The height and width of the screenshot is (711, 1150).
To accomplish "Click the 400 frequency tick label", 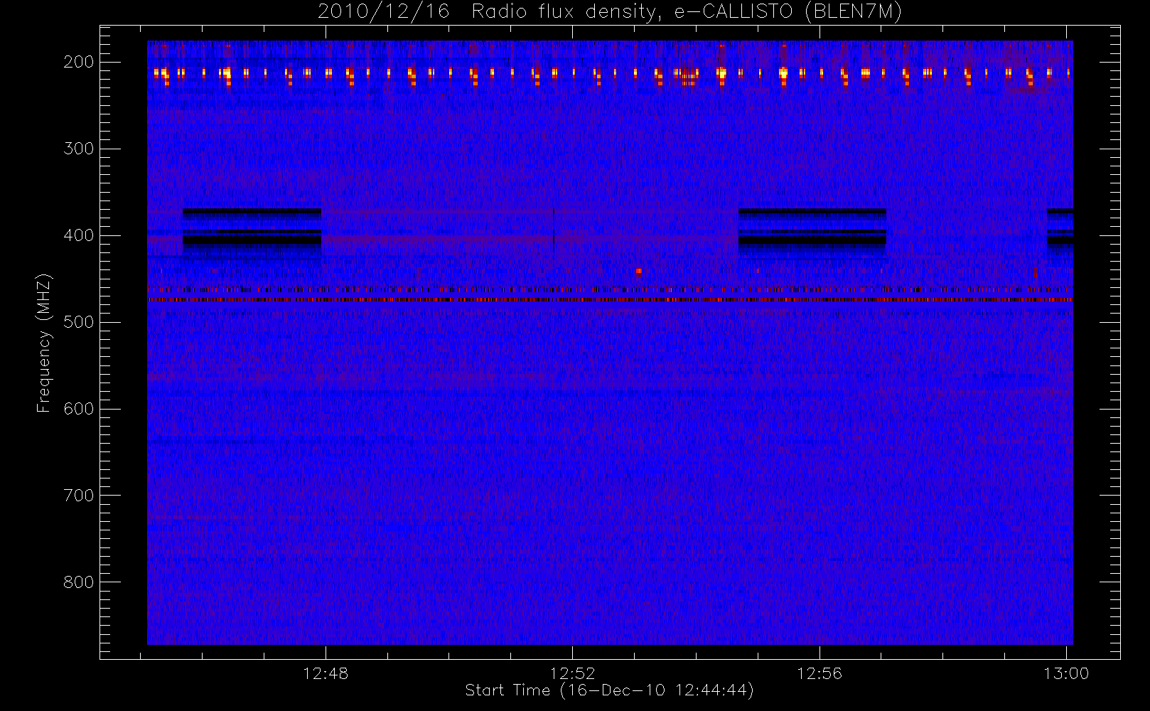I will 78,235.
